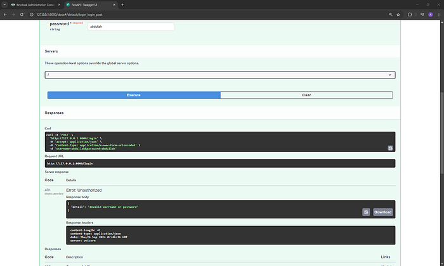Click the 'Response headers' label
This screenshot has height=266, width=444.
tap(79, 223)
